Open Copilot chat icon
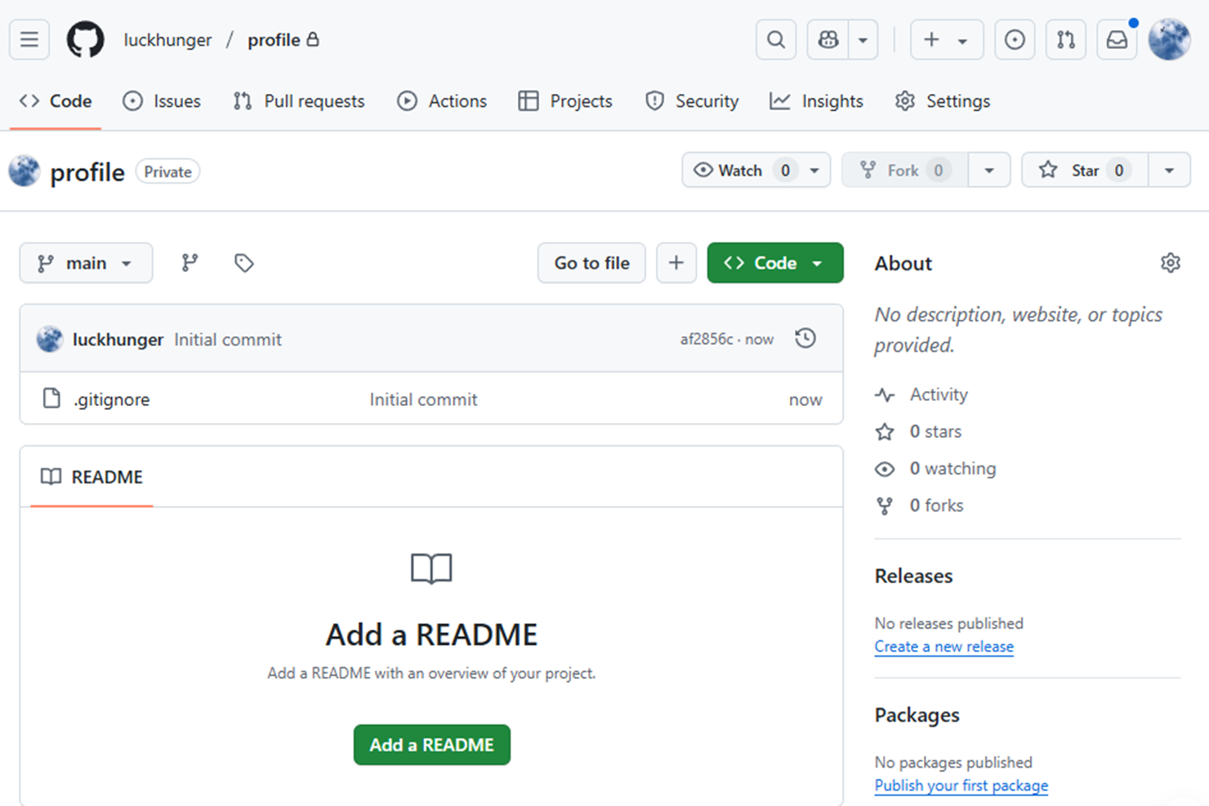The image size is (1209, 806). point(828,39)
